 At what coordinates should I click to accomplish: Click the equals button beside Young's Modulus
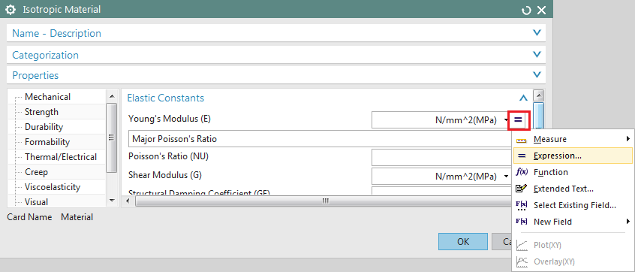(x=519, y=120)
